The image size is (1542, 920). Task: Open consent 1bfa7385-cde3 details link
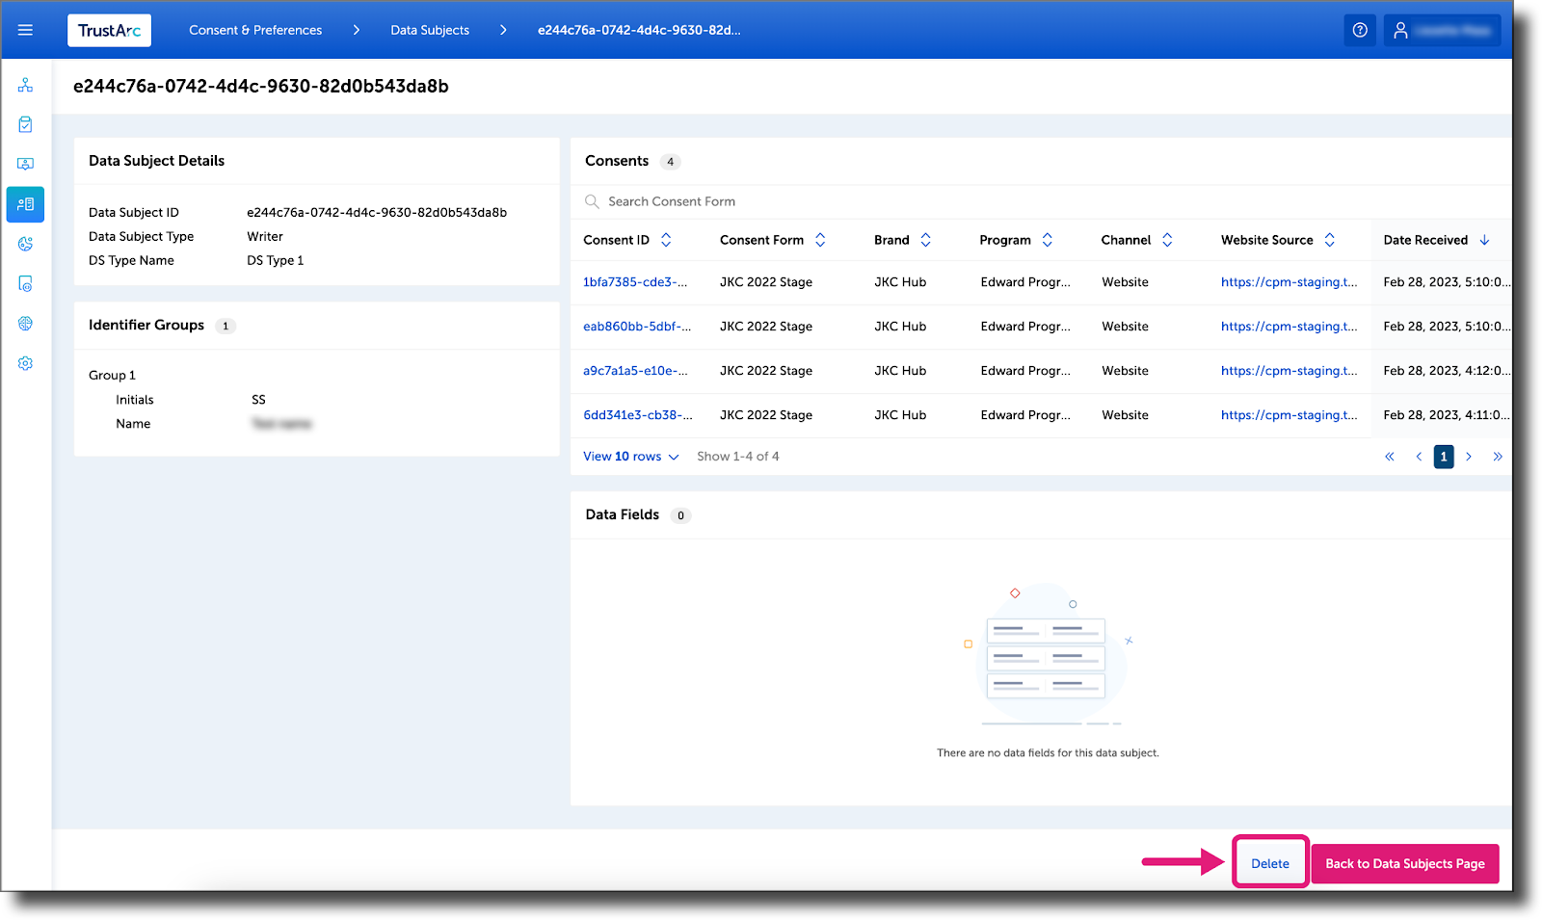point(636,281)
